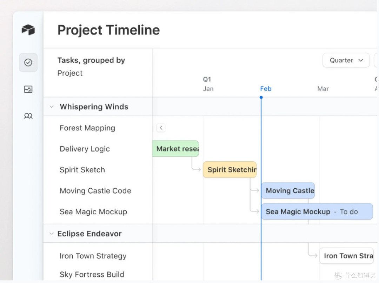Viewport: 379px width, 283px height.
Task: Open the Sea Magic Mockup timeline bar
Action: click(x=317, y=211)
